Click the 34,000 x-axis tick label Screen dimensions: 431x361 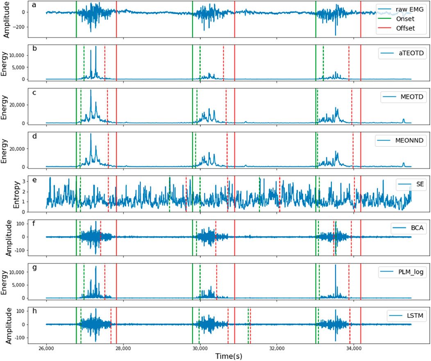tap(354, 349)
